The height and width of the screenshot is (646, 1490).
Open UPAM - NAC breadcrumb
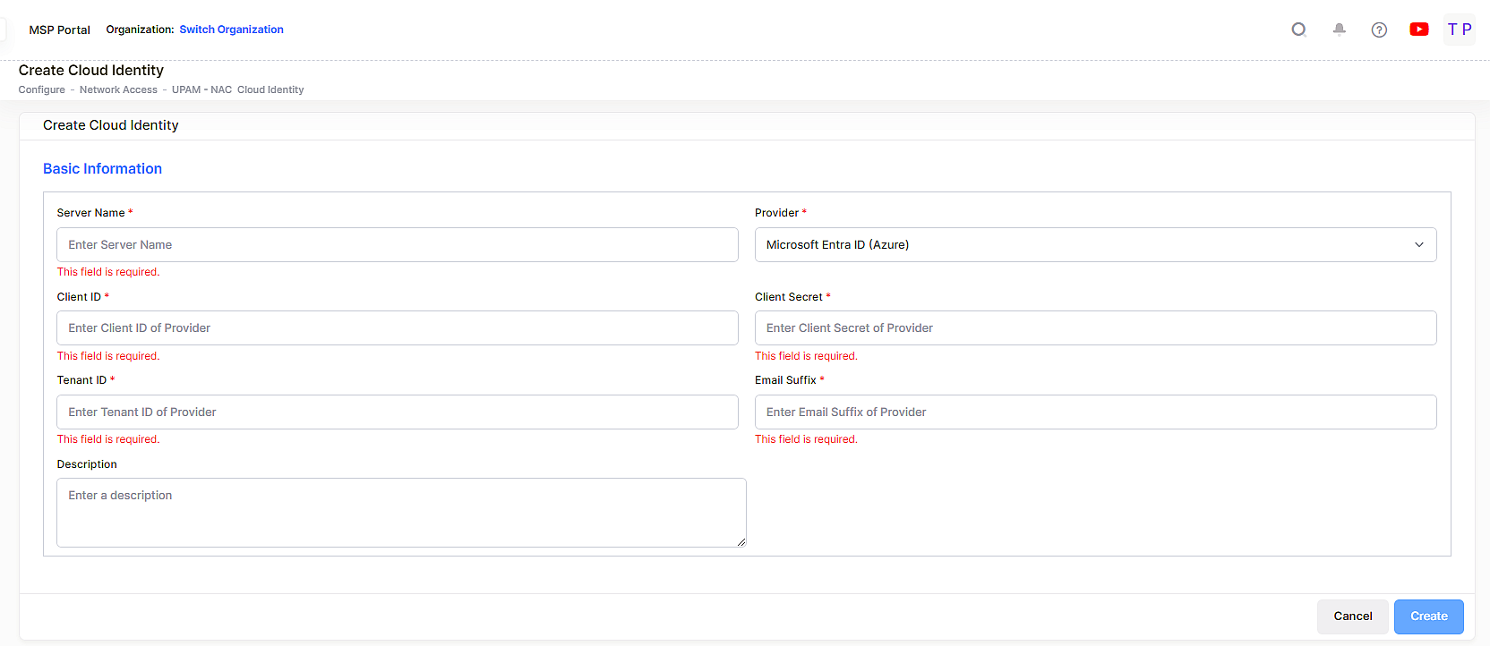pos(201,89)
